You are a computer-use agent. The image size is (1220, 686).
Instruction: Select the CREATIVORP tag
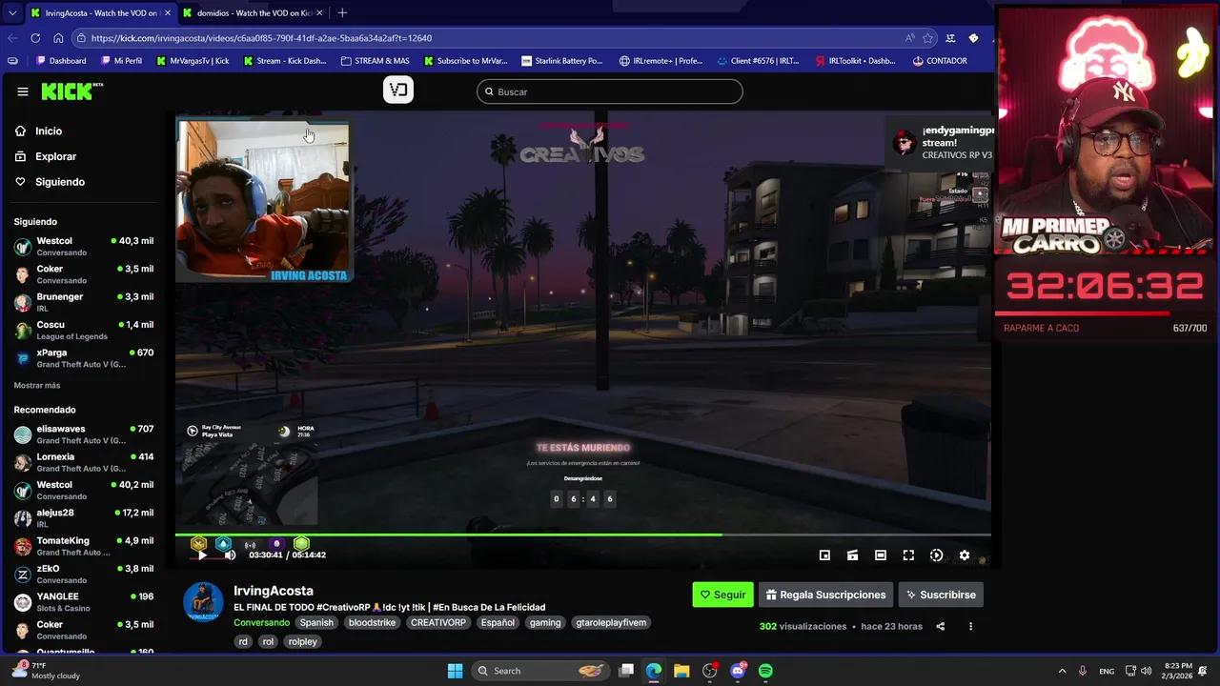pos(438,622)
